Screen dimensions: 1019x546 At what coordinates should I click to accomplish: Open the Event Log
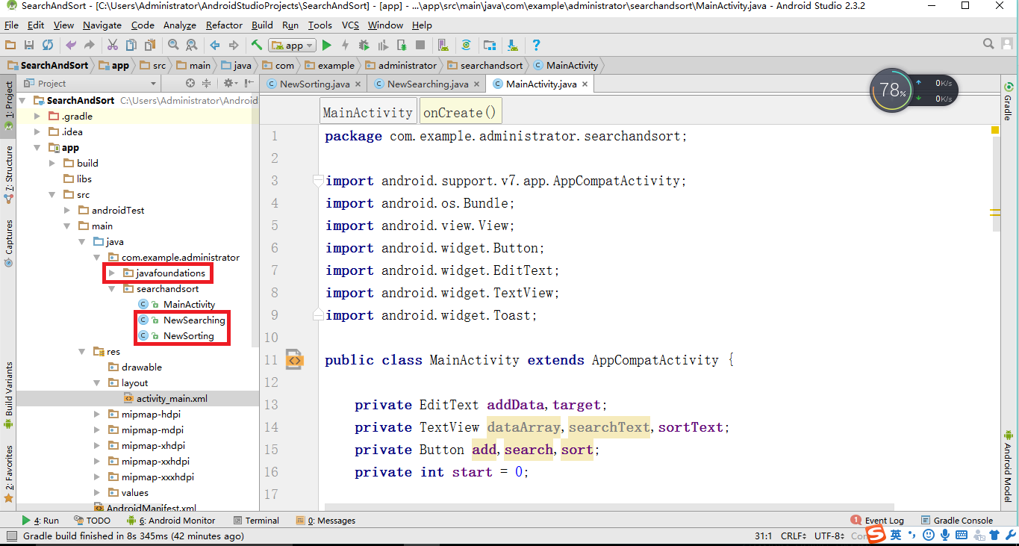tap(877, 521)
